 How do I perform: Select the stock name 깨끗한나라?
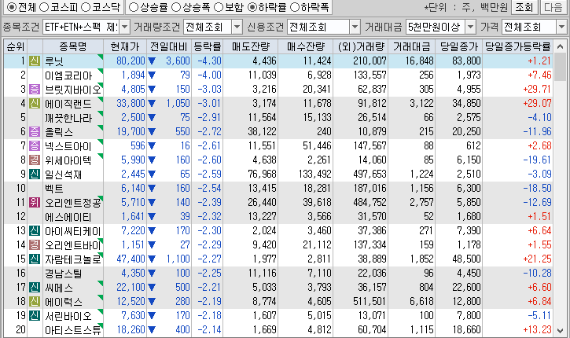(68, 118)
